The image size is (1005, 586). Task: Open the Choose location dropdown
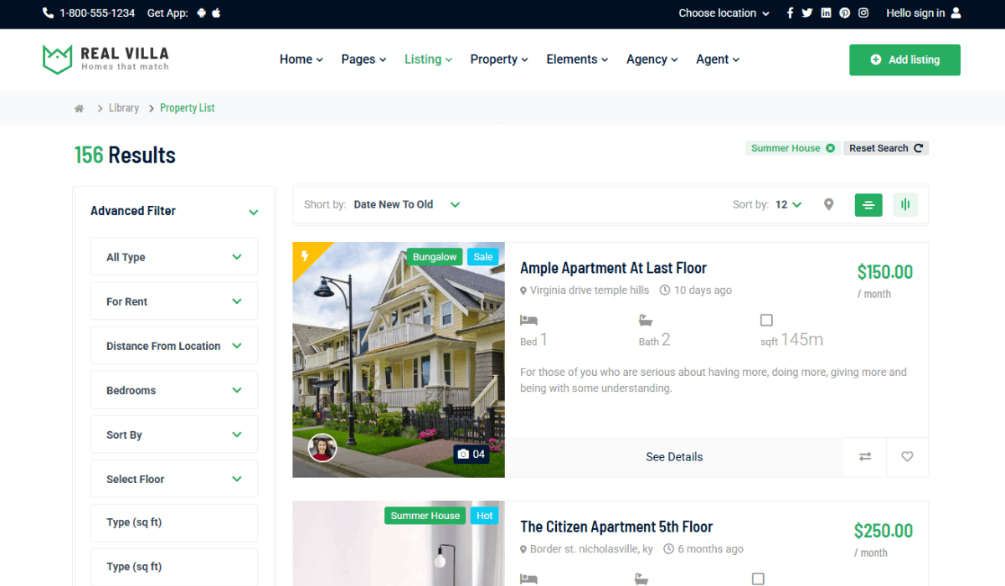[x=724, y=13]
